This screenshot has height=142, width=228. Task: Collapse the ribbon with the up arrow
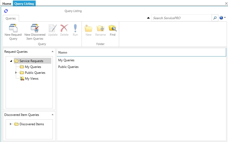(x=148, y=18)
